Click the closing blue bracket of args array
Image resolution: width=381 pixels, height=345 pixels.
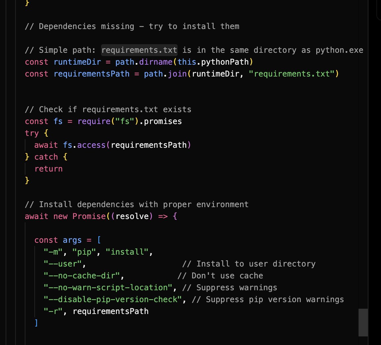click(36, 323)
